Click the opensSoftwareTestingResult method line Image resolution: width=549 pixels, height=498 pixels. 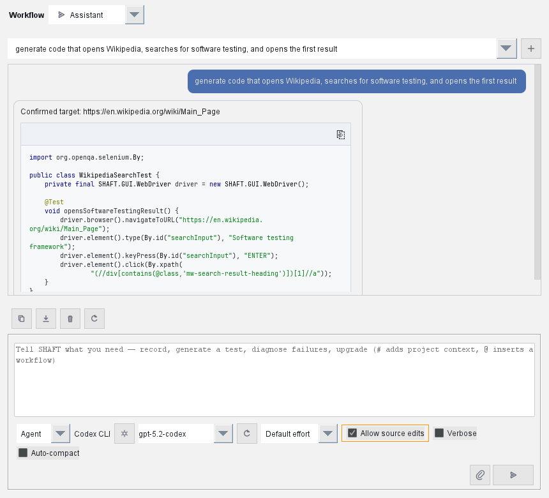tap(111, 211)
